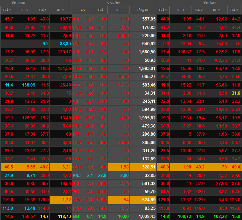Click the yellow 31.6 sell price cell
Screen dimensions: 242x220
(x=235, y=93)
